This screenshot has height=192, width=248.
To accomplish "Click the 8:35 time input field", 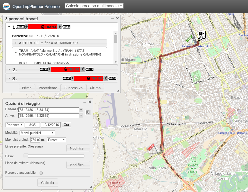I will (32, 125).
